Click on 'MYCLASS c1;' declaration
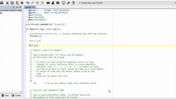176x99 pixels. click(x=36, y=36)
